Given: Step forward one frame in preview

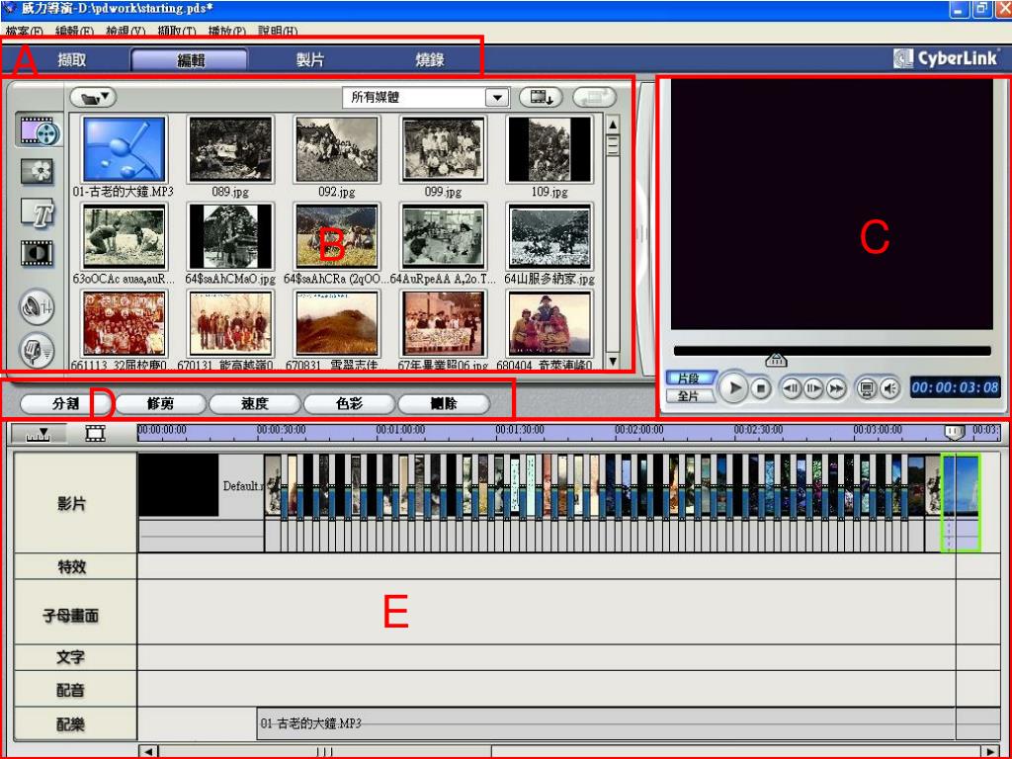Looking at the screenshot, I should pos(813,387).
